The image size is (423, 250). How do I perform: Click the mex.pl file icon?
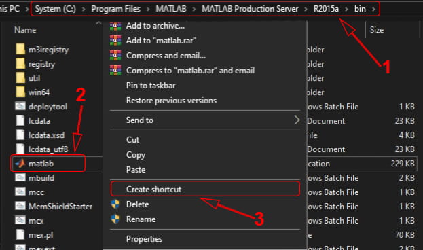coord(20,235)
